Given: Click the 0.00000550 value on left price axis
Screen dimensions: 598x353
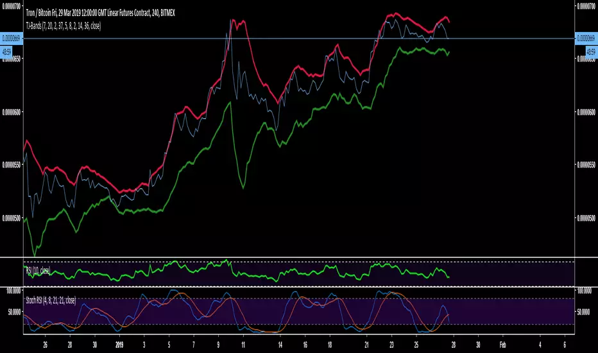Looking at the screenshot, I should click(x=11, y=164).
